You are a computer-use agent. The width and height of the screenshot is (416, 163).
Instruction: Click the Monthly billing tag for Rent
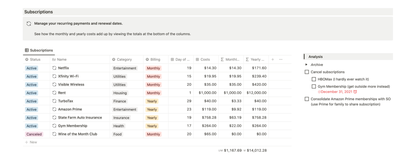(153, 93)
